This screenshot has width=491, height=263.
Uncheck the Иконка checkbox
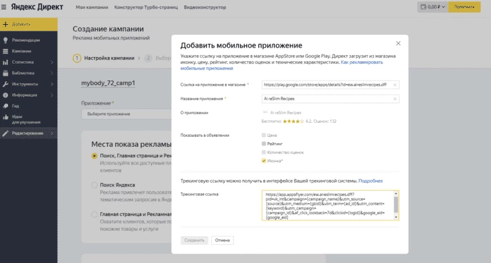[264, 161]
